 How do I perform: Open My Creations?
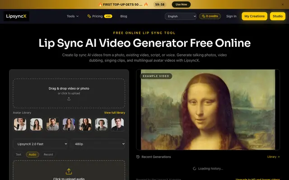(255, 16)
